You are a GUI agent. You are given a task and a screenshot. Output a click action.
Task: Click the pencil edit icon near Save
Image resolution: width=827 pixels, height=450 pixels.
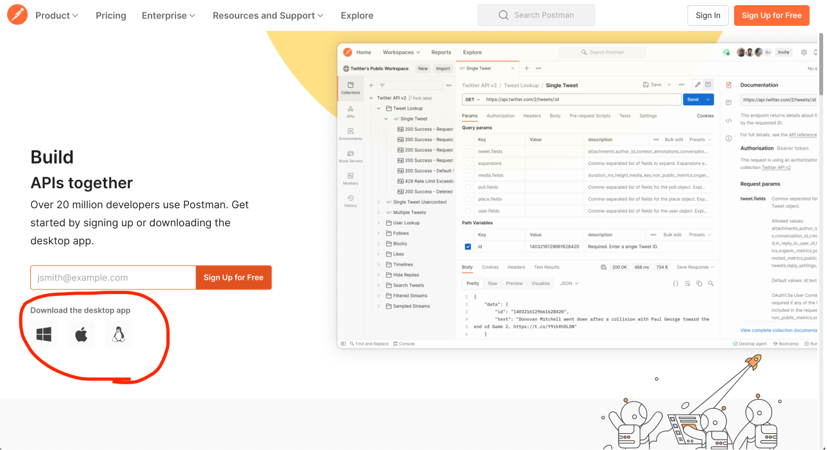pyautogui.click(x=697, y=84)
